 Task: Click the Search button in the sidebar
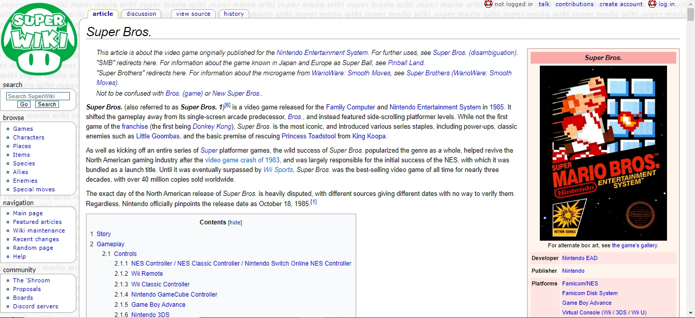point(47,104)
